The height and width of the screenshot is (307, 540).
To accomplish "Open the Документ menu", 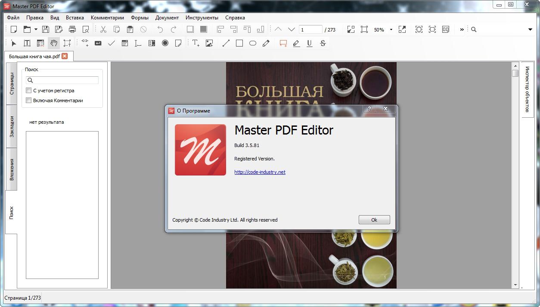I will coord(167,18).
